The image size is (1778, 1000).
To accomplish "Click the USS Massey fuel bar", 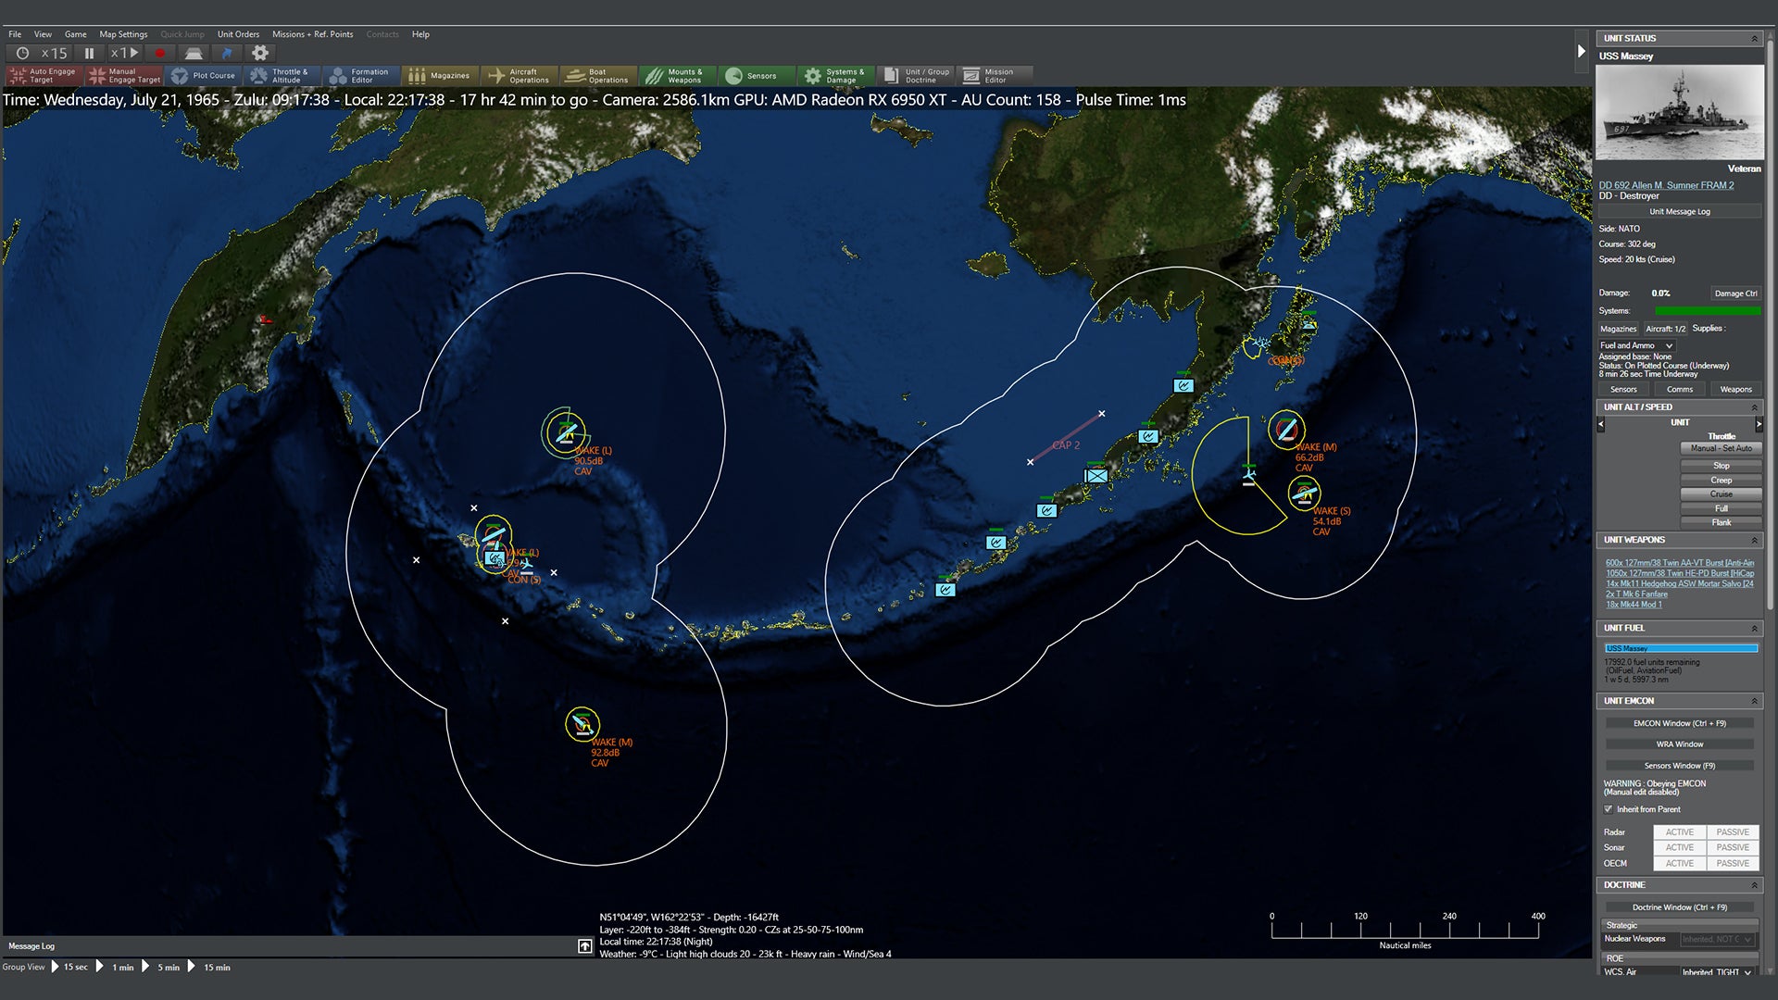I will pyautogui.click(x=1681, y=648).
